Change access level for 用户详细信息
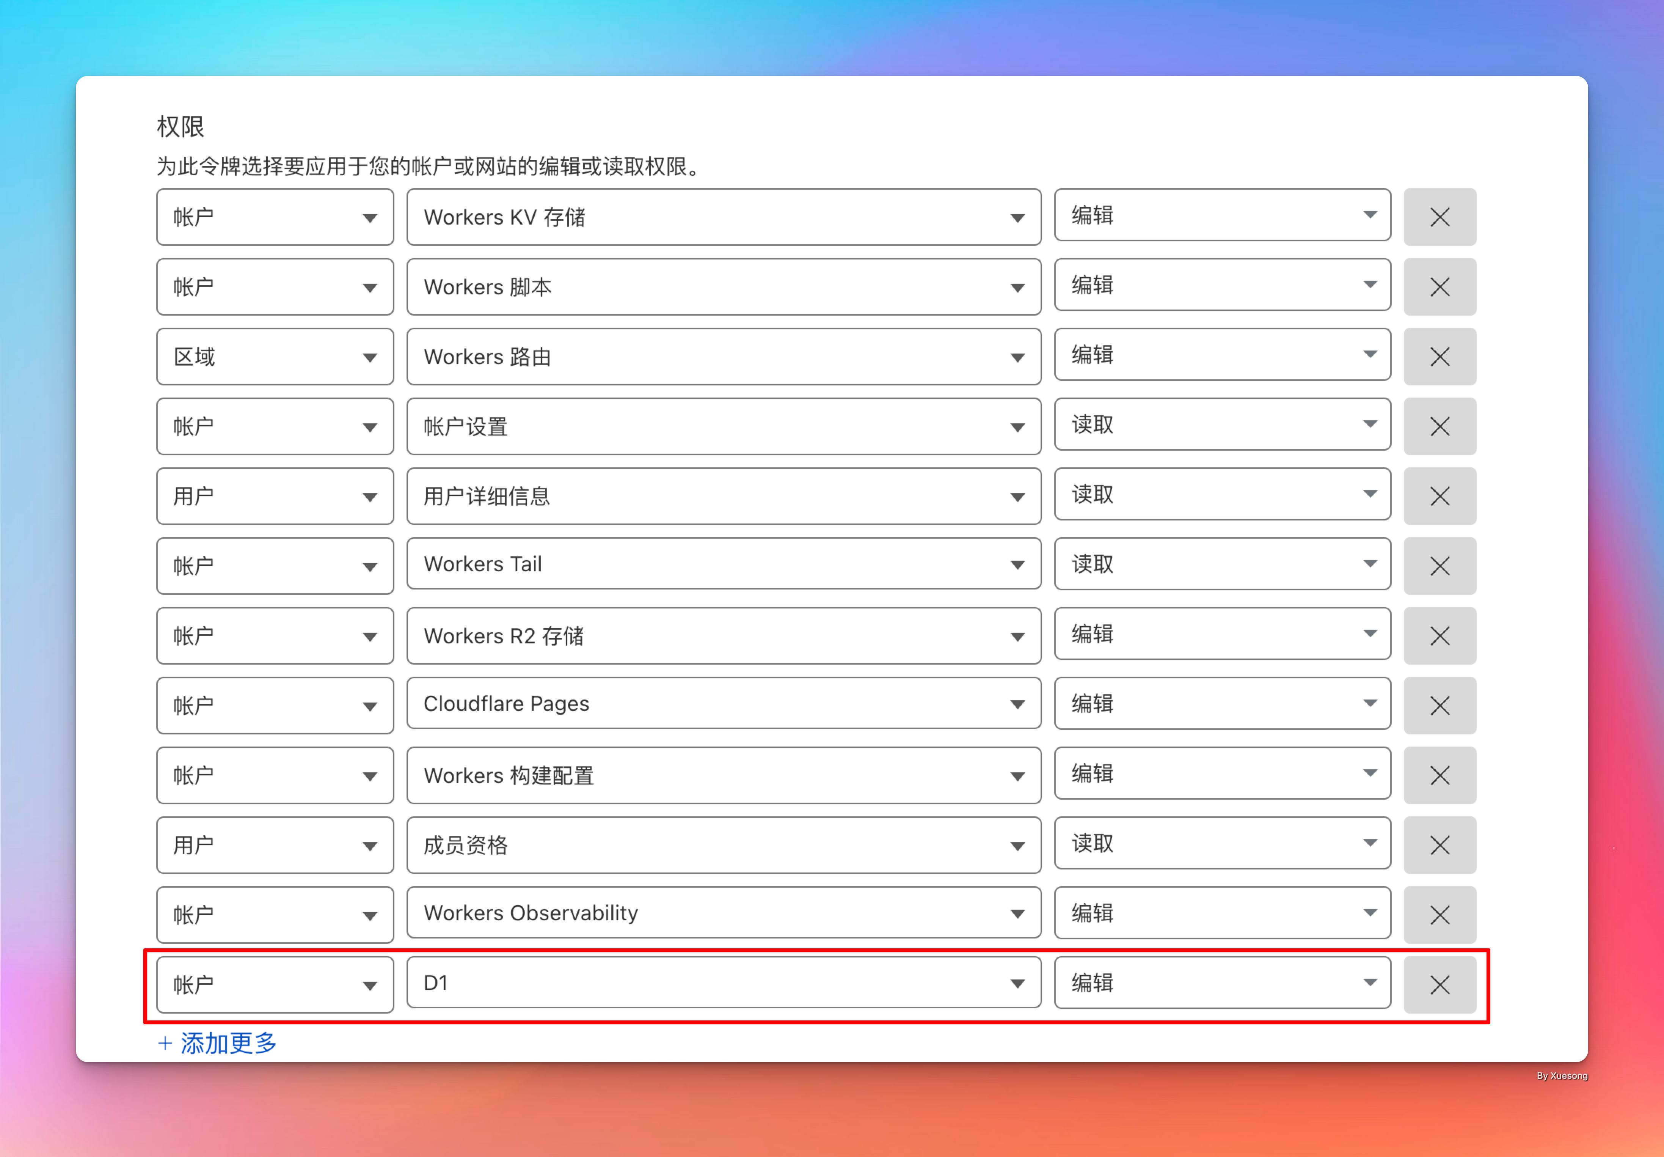This screenshot has height=1157, width=1664. [1223, 494]
